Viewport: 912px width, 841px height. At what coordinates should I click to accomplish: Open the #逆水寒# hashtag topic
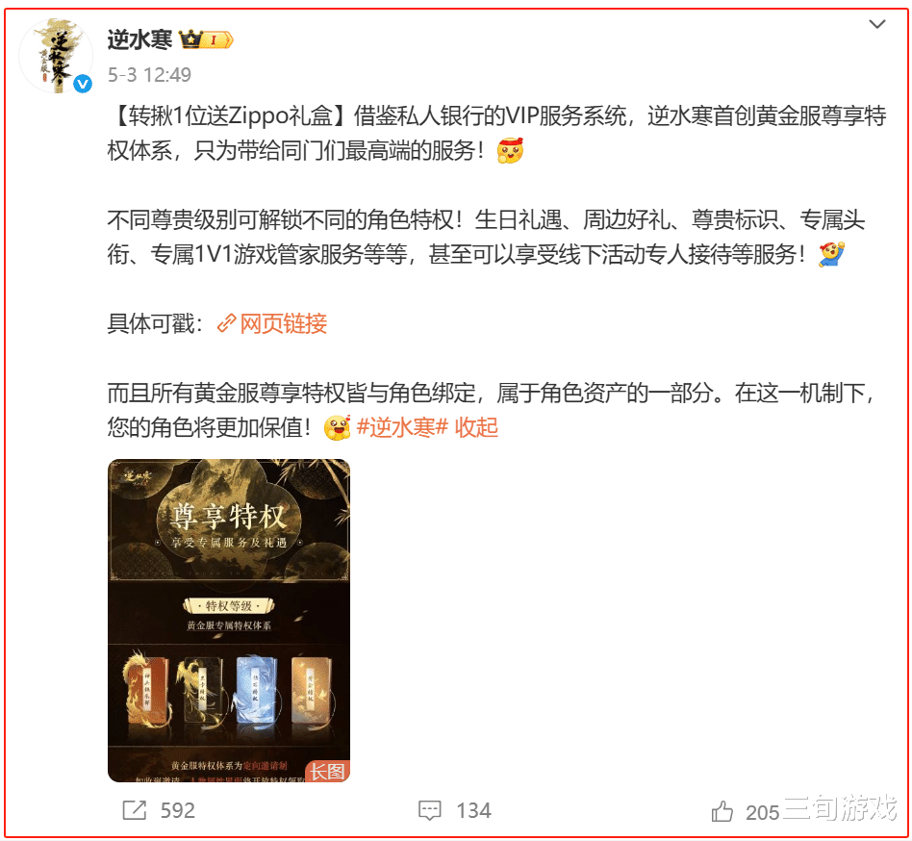click(x=402, y=427)
